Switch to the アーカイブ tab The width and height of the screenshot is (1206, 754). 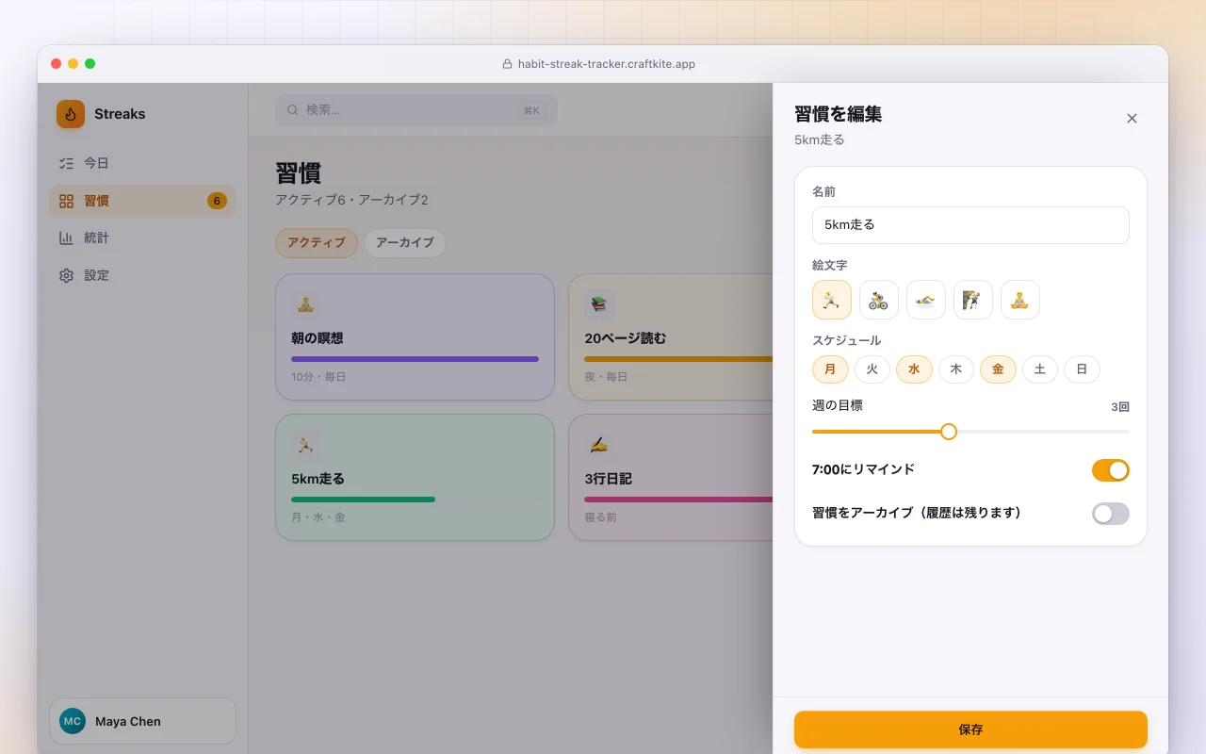tap(405, 243)
